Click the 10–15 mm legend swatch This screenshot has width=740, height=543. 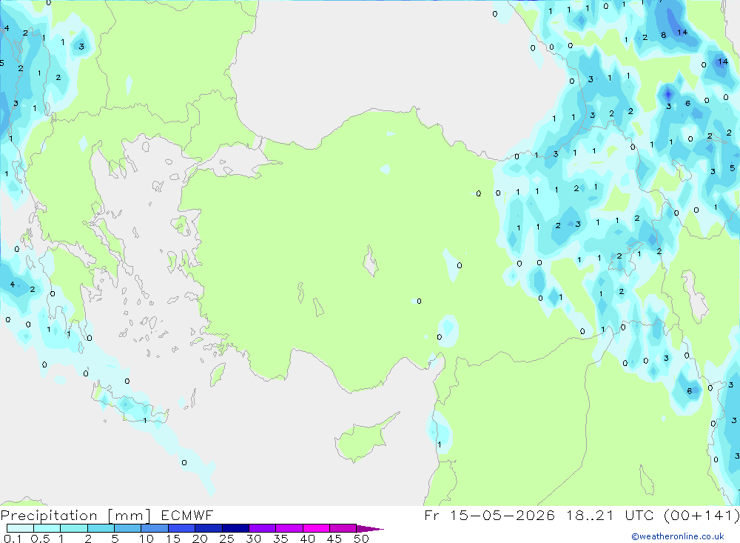pos(155,528)
